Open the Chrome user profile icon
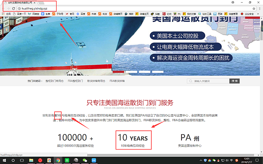 click(233, 2)
